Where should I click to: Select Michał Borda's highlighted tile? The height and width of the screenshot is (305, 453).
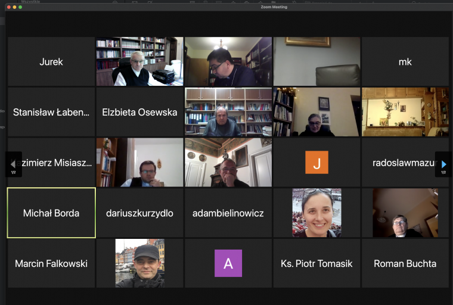(51, 213)
